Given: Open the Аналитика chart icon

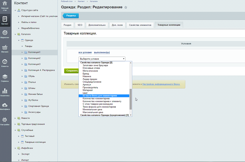Looking at the screenshot, I should pyautogui.click(x=5, y=92).
